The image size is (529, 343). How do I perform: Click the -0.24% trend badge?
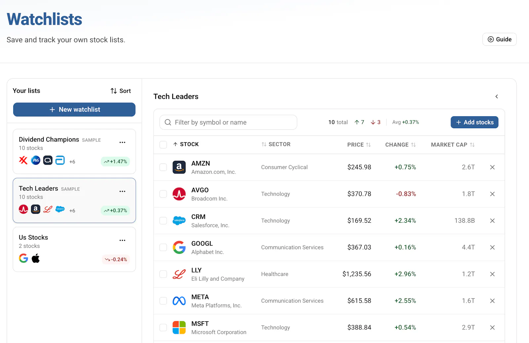click(x=116, y=259)
